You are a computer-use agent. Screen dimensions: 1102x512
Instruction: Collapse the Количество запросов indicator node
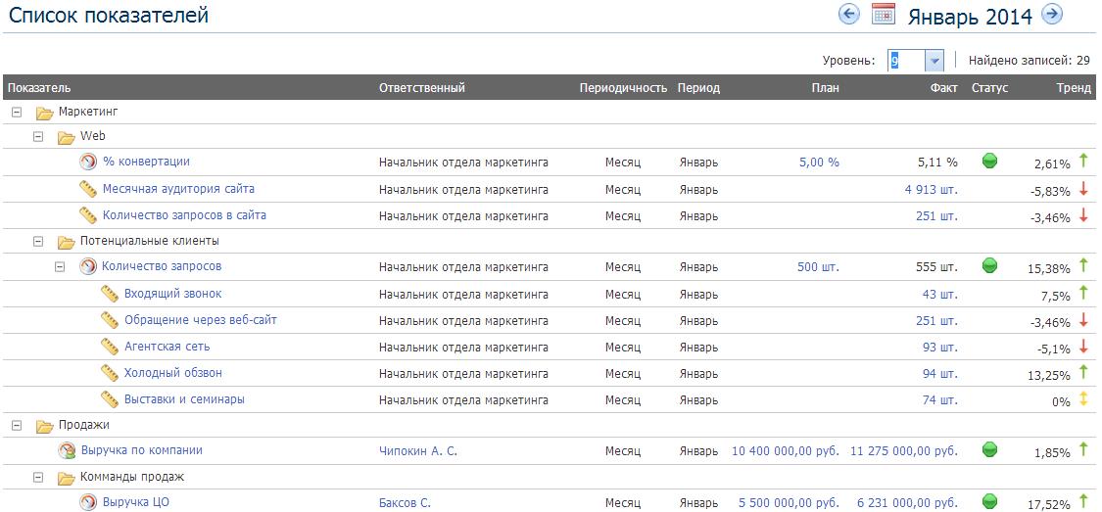tap(60, 266)
